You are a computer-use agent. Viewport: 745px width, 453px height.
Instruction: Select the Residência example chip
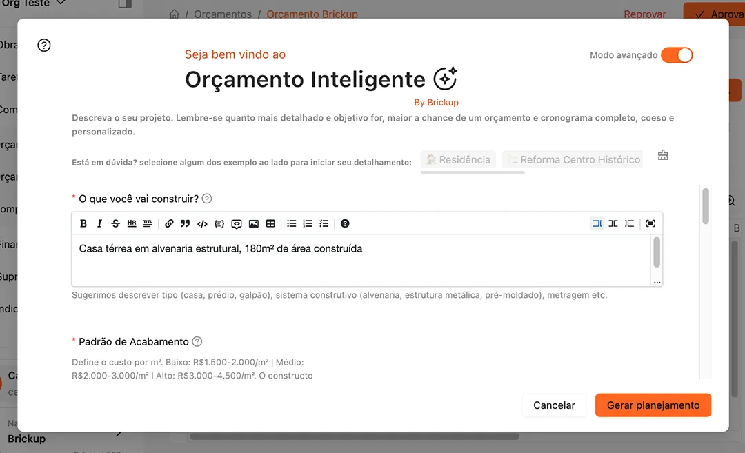pos(458,159)
